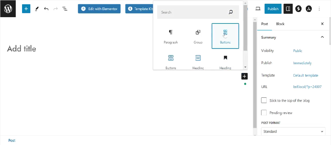The width and height of the screenshot is (331, 145).
Task: Collapse the Summary section
Action: click(x=322, y=37)
